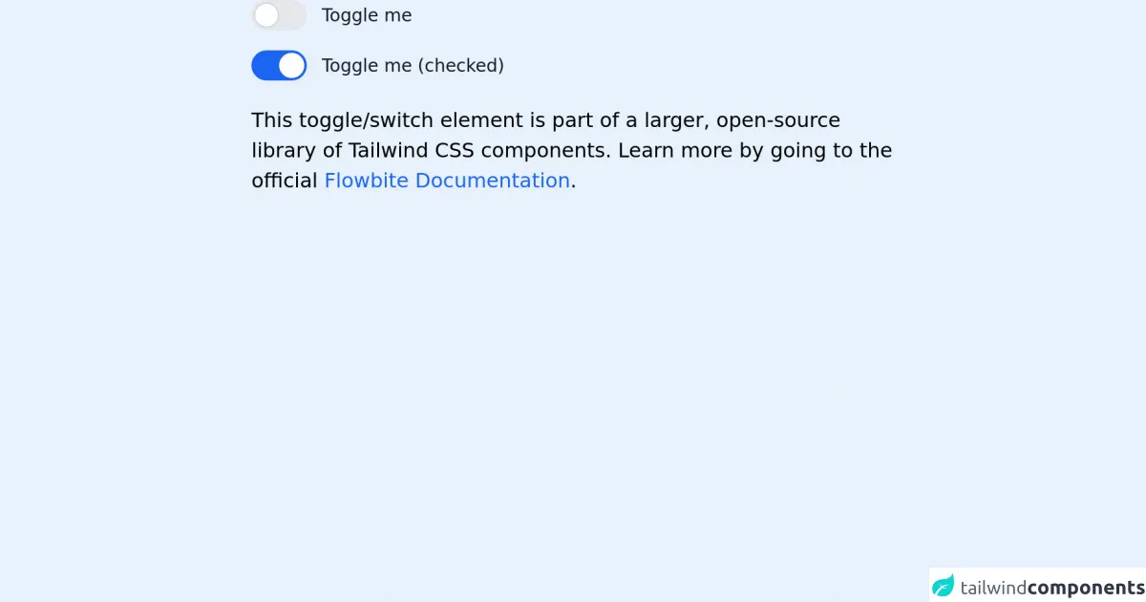Click the word "official" in the paragraph
Image resolution: width=1146 pixels, height=602 pixels.
(x=284, y=181)
